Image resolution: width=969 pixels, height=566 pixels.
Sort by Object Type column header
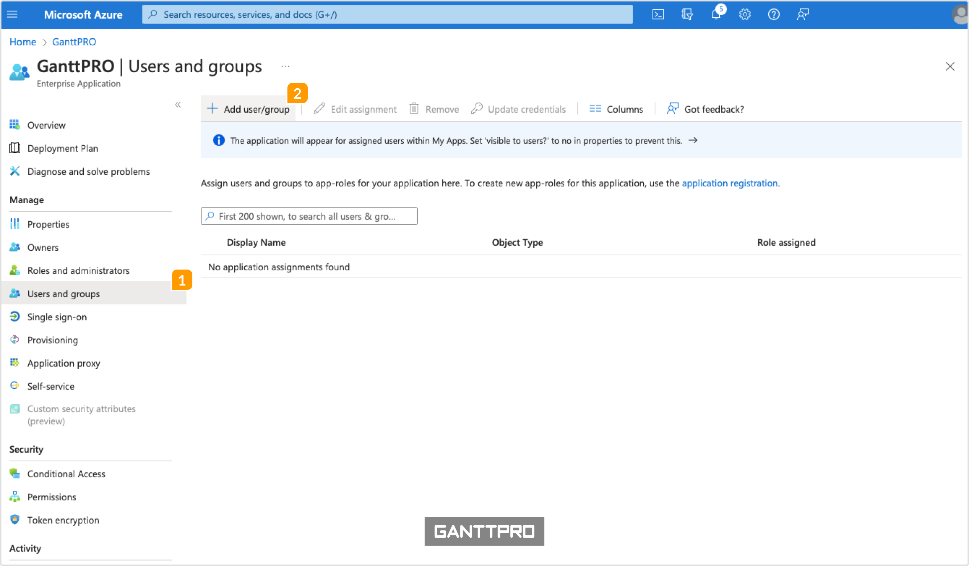[517, 242]
